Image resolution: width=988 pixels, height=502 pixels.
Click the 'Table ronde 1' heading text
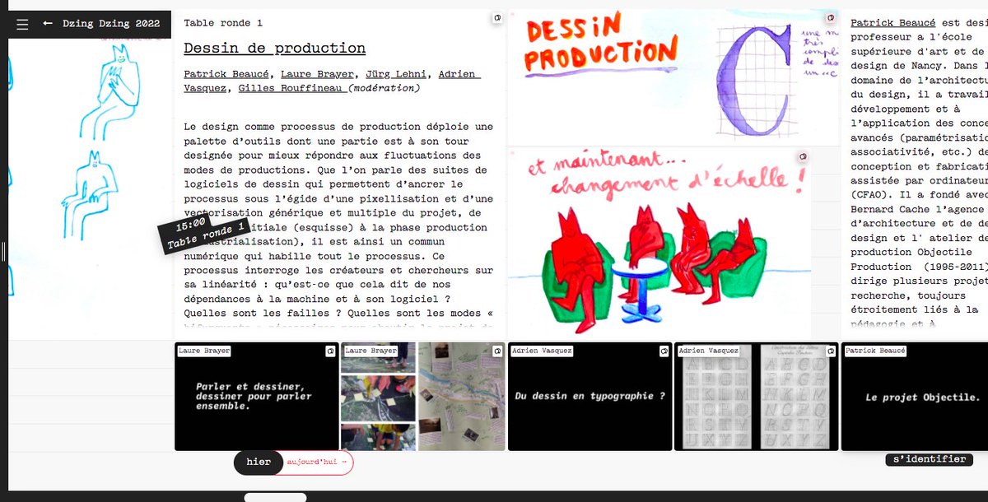click(223, 23)
